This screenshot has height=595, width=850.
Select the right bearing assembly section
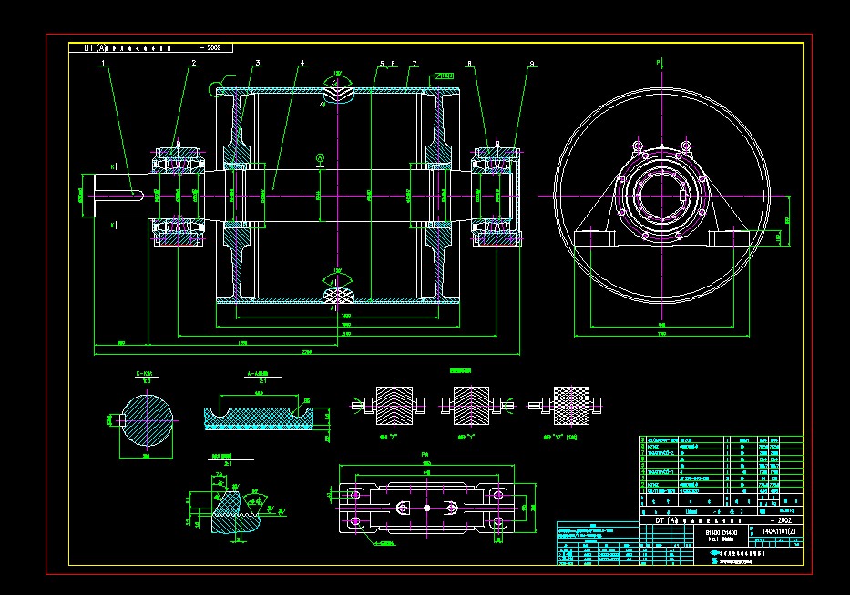click(x=497, y=195)
